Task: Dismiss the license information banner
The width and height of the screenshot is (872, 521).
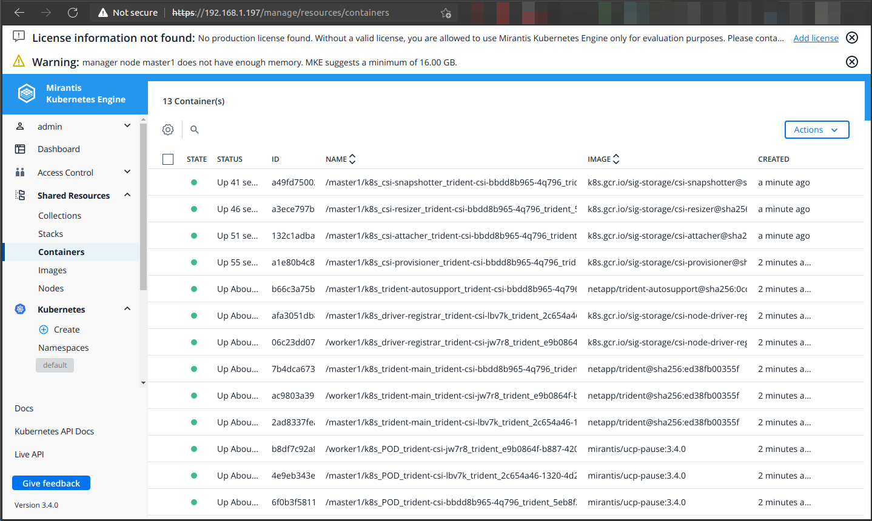Action: click(852, 38)
